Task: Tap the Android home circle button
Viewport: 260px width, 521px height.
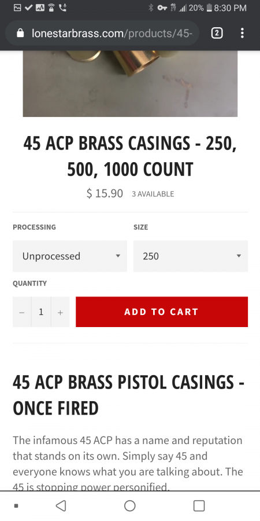Action: (129, 506)
